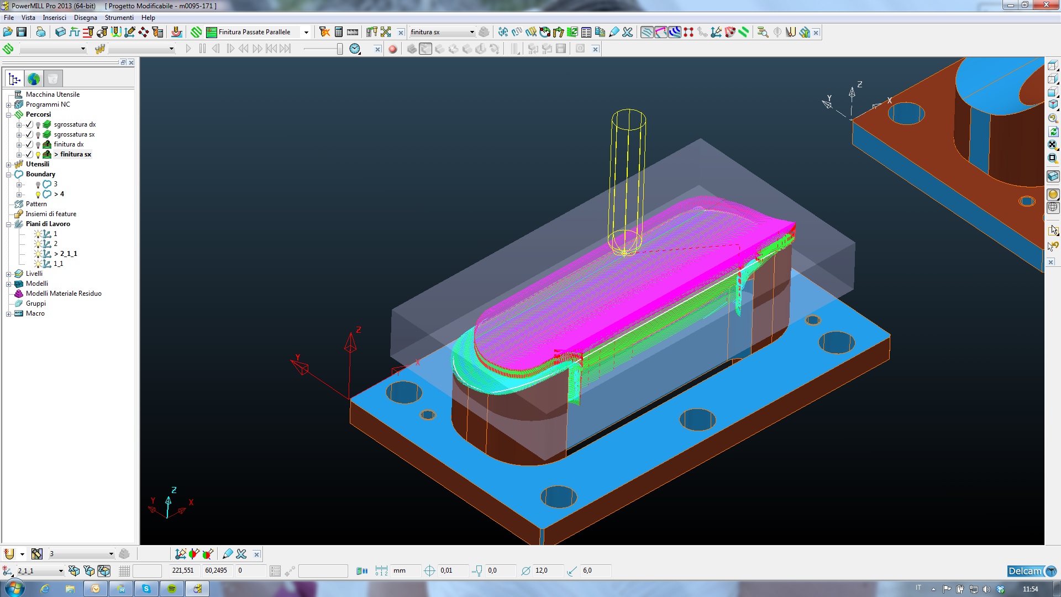Switch to the globe browser tab icon
The image size is (1061, 597).
click(x=34, y=79)
